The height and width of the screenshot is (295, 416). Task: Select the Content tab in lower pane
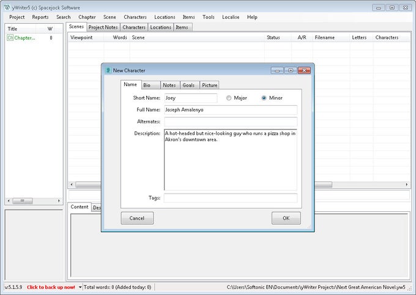(80, 207)
